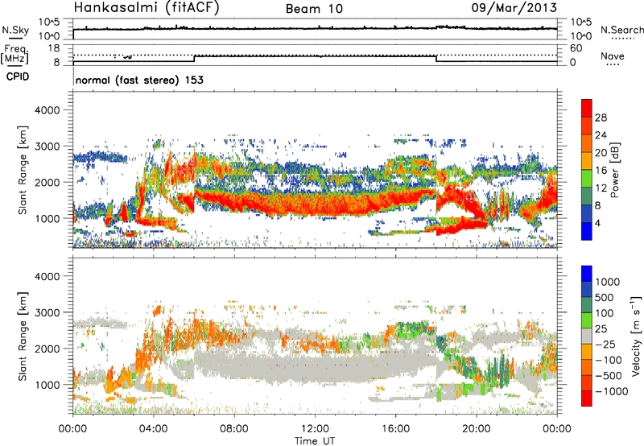Pick the red top segment of the Power colorbar
Screen dimensions: 644x446
pos(587,108)
